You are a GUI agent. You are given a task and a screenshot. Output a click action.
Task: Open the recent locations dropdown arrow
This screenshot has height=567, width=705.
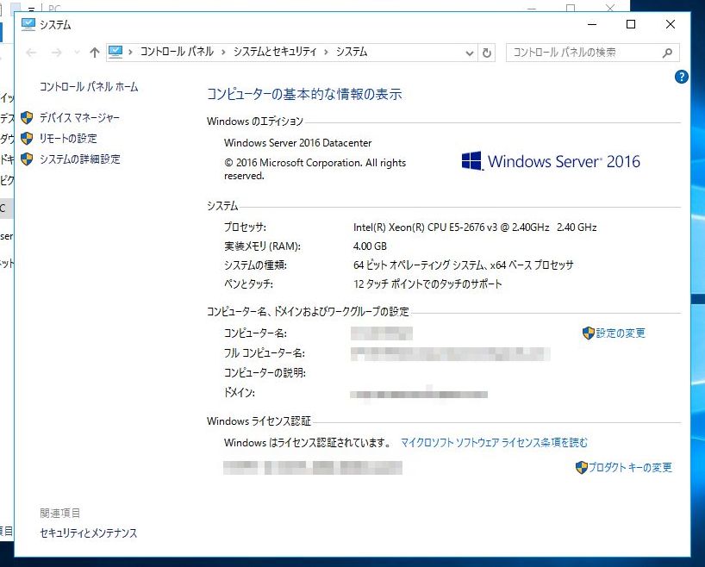(x=77, y=53)
